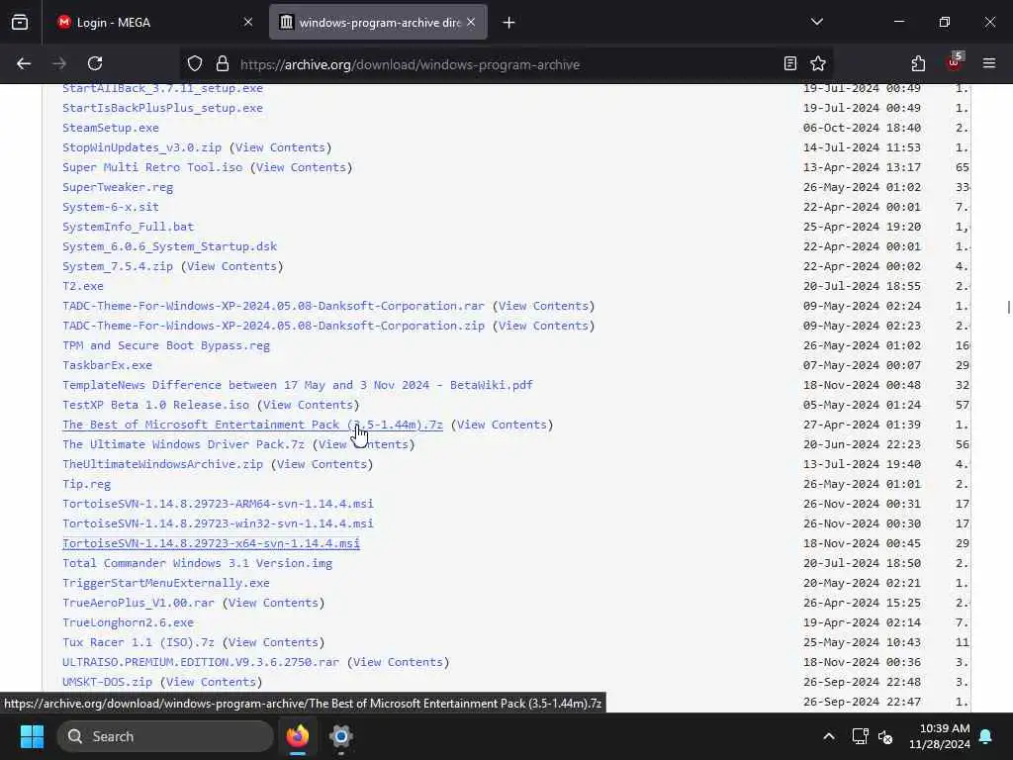The width and height of the screenshot is (1013, 760).
Task: Close the windows-program-archive tab
Action: pos(471,22)
